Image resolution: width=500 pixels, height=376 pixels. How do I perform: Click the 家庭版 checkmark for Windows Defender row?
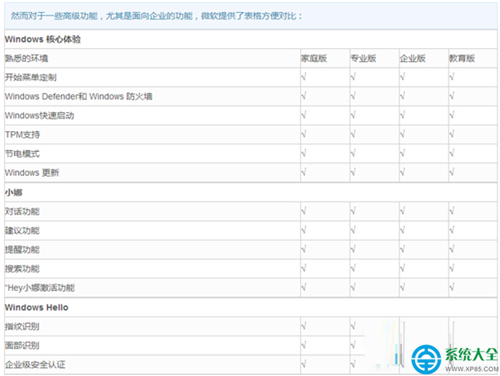pos(303,96)
